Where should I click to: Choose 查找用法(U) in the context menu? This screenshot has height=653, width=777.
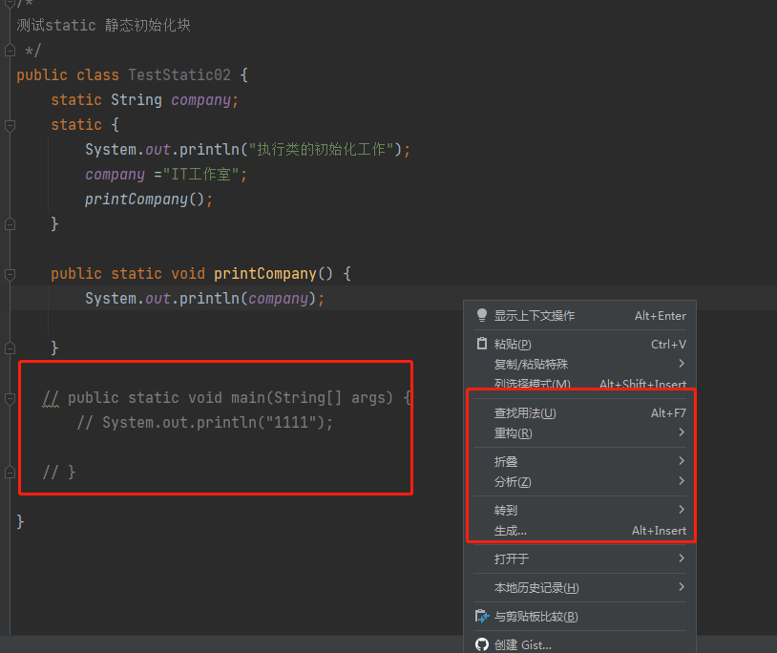click(x=579, y=412)
